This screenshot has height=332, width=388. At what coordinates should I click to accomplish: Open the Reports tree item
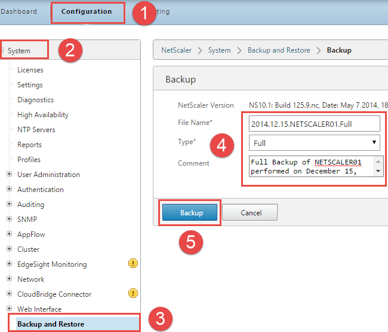29,145
